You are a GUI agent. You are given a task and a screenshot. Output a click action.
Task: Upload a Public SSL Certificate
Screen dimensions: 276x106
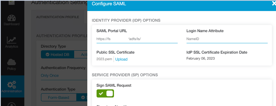[121, 59]
